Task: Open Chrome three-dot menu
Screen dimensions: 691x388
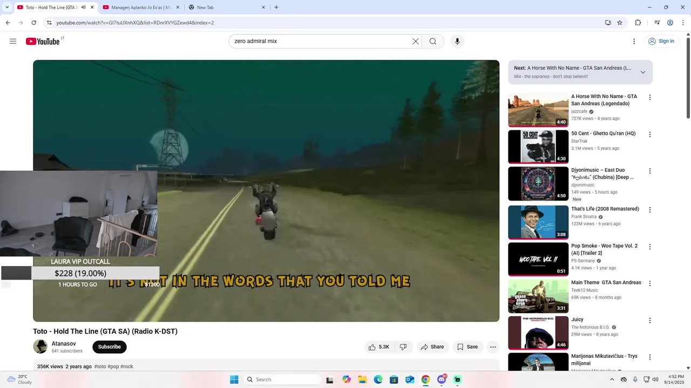Action: 683,23
